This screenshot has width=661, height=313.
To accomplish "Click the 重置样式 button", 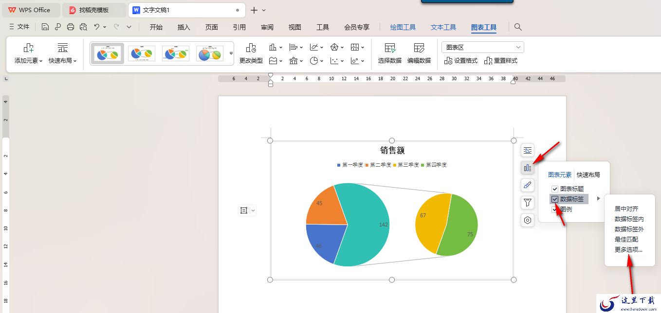I will [x=501, y=61].
